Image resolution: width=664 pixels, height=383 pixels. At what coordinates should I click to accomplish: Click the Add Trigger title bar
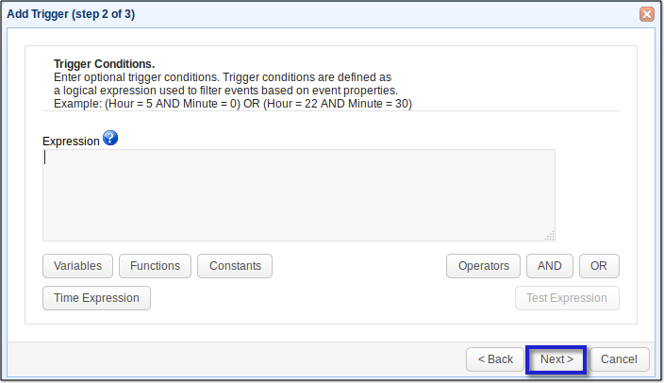[x=283, y=14]
